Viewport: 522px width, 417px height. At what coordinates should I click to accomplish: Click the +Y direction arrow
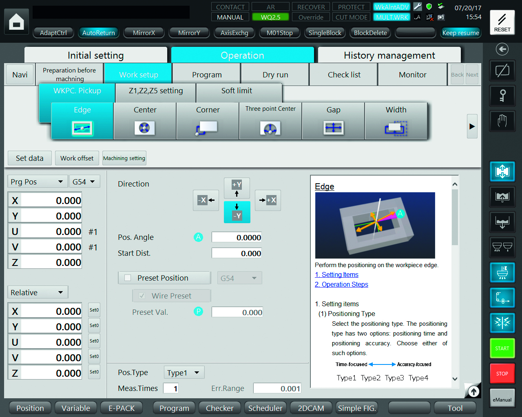coord(237,188)
